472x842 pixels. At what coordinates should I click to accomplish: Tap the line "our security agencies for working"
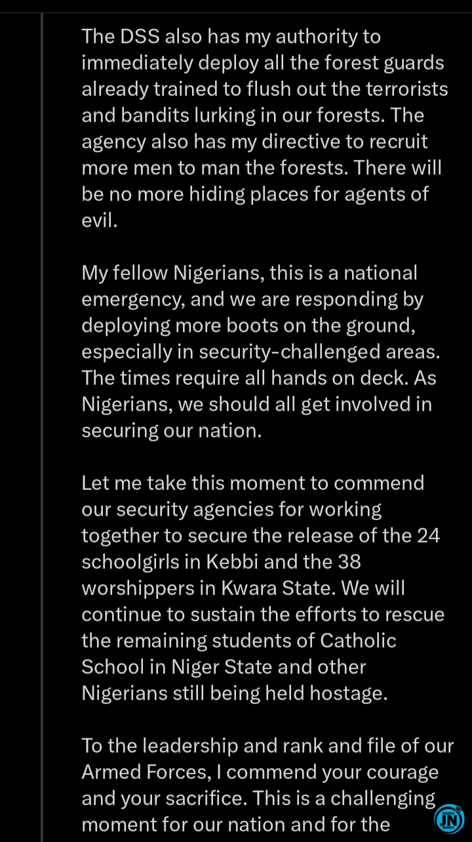pyautogui.click(x=231, y=510)
